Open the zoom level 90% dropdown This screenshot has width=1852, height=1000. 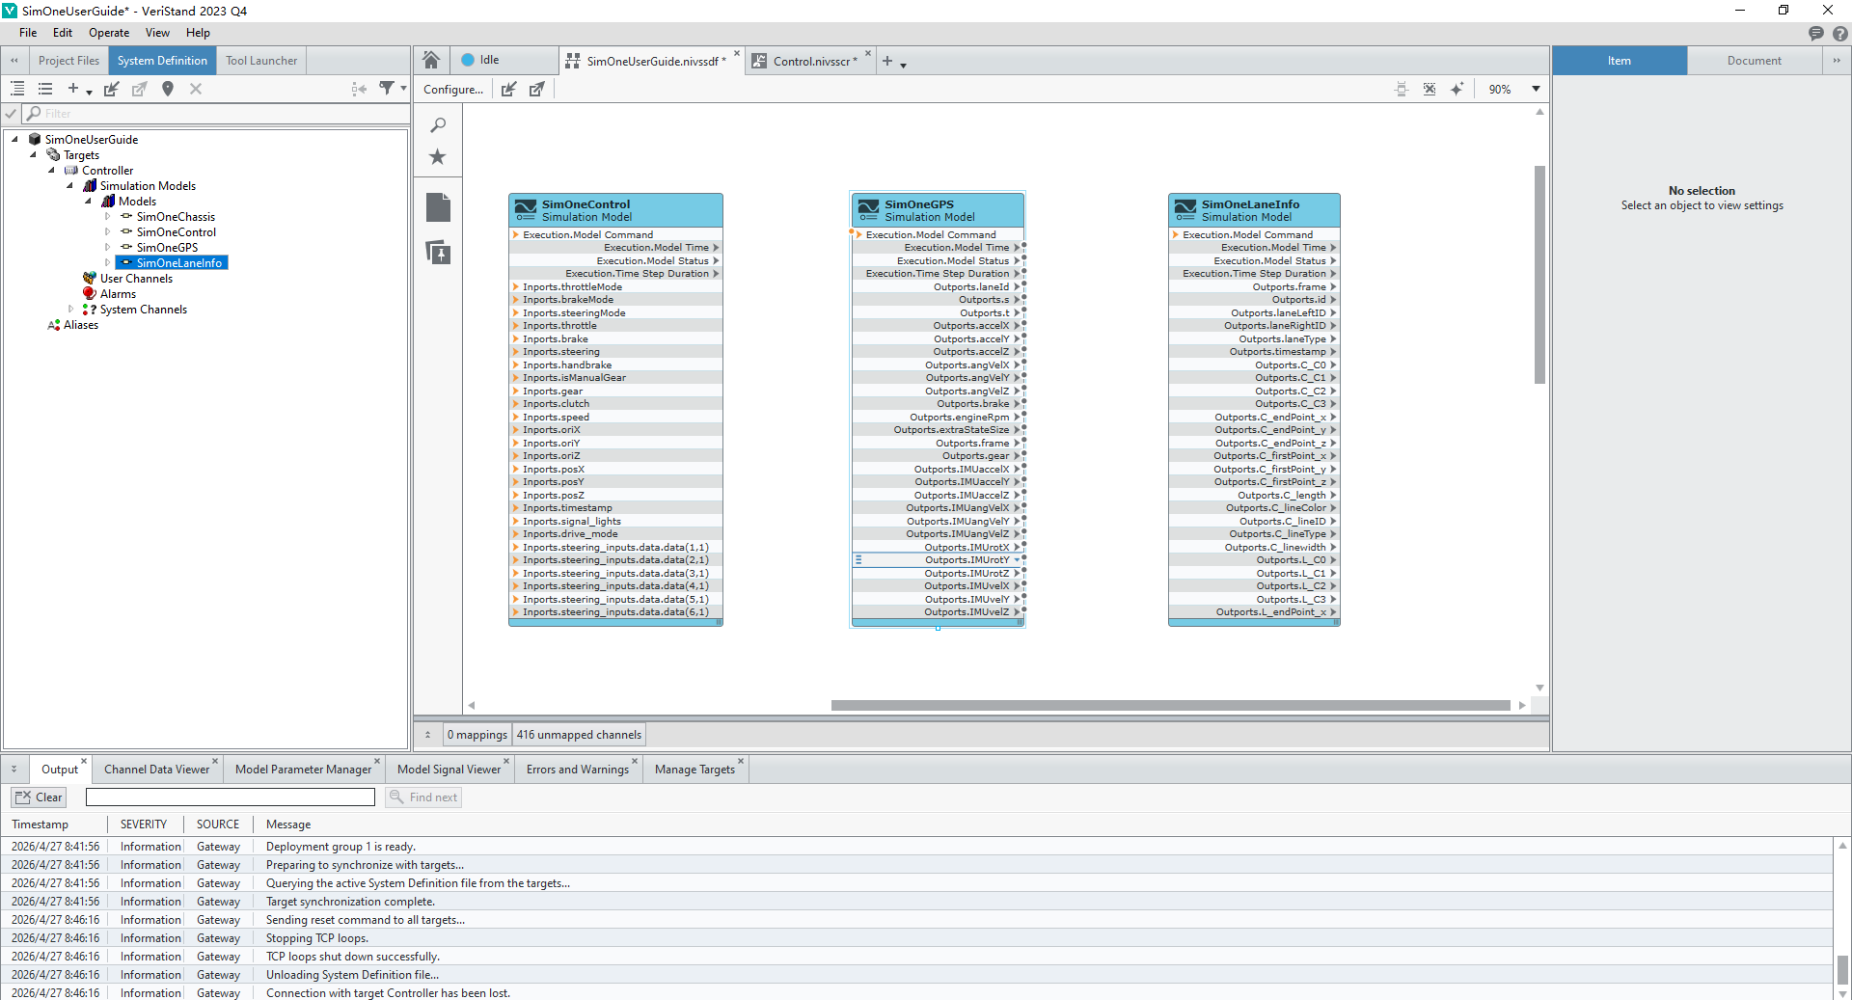(x=1536, y=89)
